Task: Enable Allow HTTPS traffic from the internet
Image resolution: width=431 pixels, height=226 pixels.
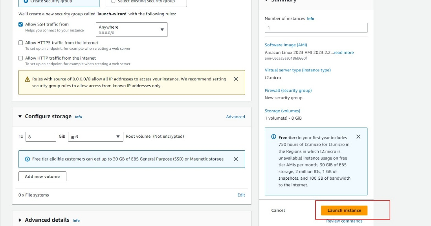Action: [21, 43]
